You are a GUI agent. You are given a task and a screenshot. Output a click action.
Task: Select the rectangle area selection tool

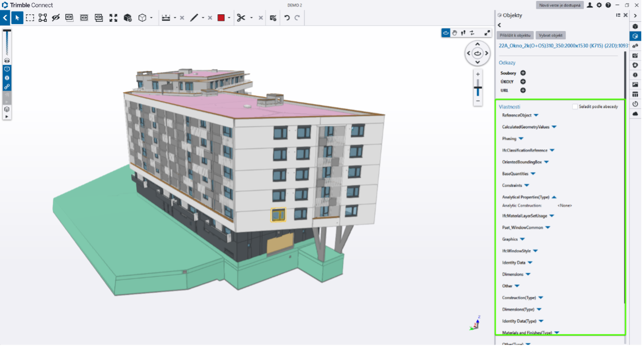(30, 18)
